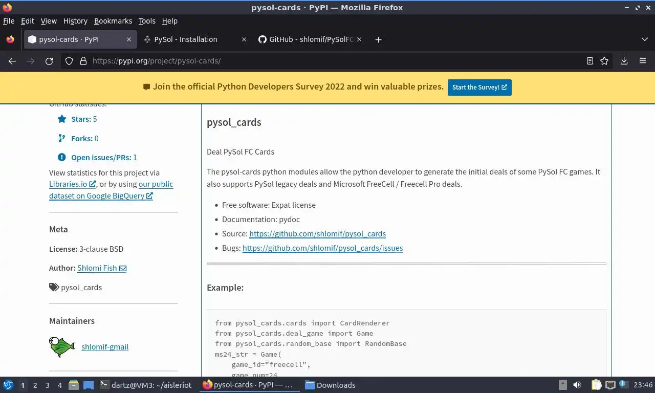Switch to workspace 2
The height and width of the screenshot is (393, 655).
pyautogui.click(x=35, y=385)
